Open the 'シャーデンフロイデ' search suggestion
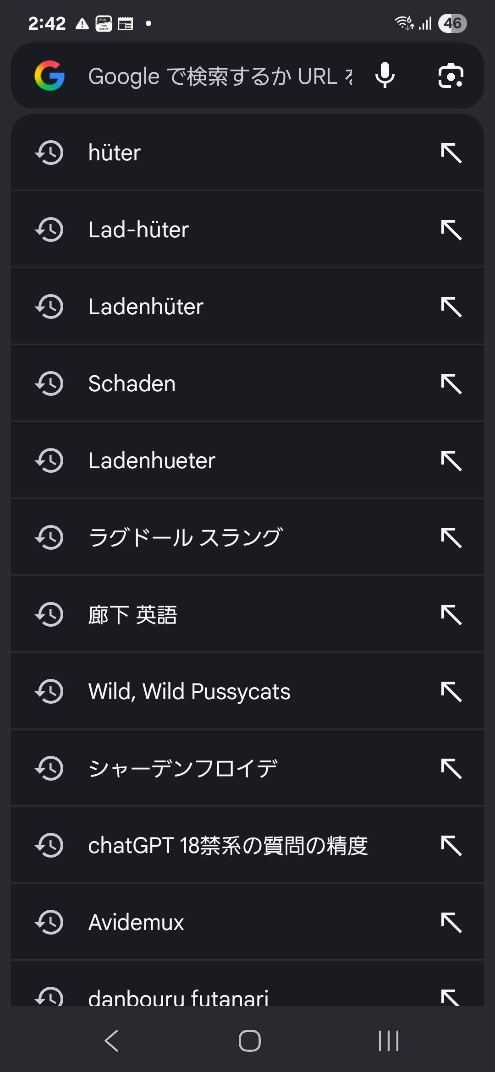This screenshot has height=1072, width=495. point(183,768)
